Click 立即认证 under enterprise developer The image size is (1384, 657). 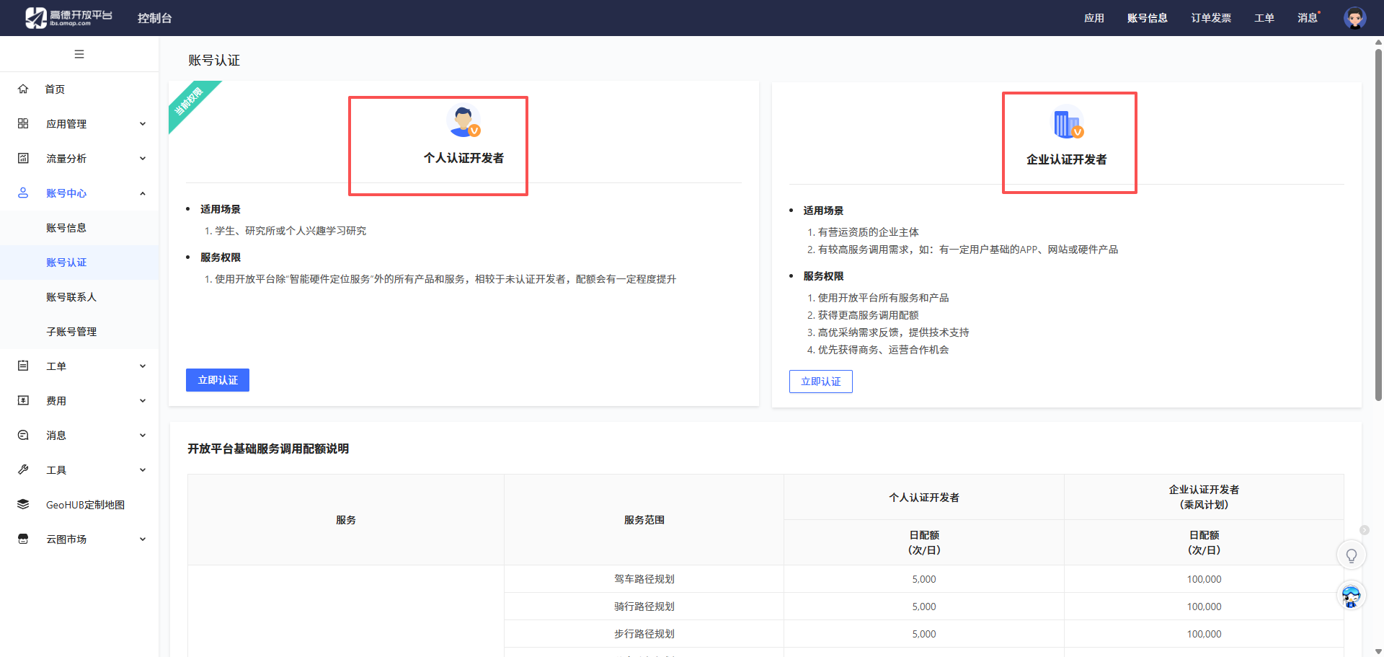(x=821, y=382)
